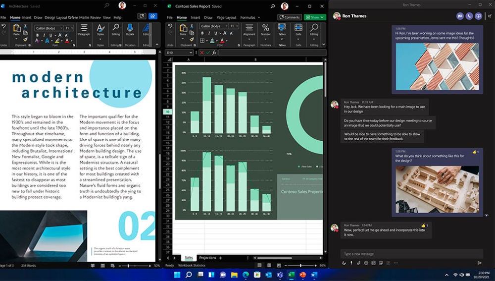
Task: Open Excel Share button dropdown
Action: click(x=322, y=17)
